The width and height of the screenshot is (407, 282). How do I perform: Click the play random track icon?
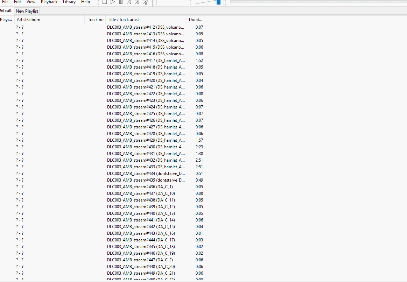[x=145, y=2]
